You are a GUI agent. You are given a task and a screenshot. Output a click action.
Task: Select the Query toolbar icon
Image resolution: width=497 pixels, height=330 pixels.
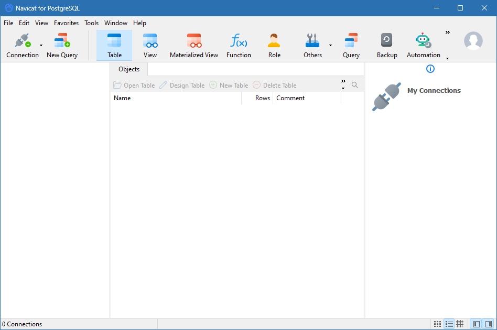click(x=351, y=46)
